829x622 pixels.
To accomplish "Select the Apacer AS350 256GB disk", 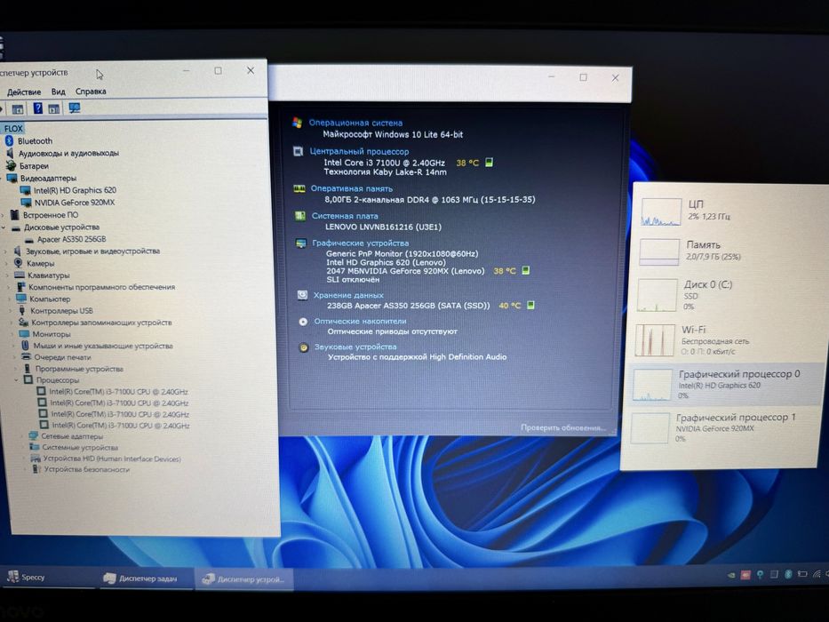I will pos(71,239).
